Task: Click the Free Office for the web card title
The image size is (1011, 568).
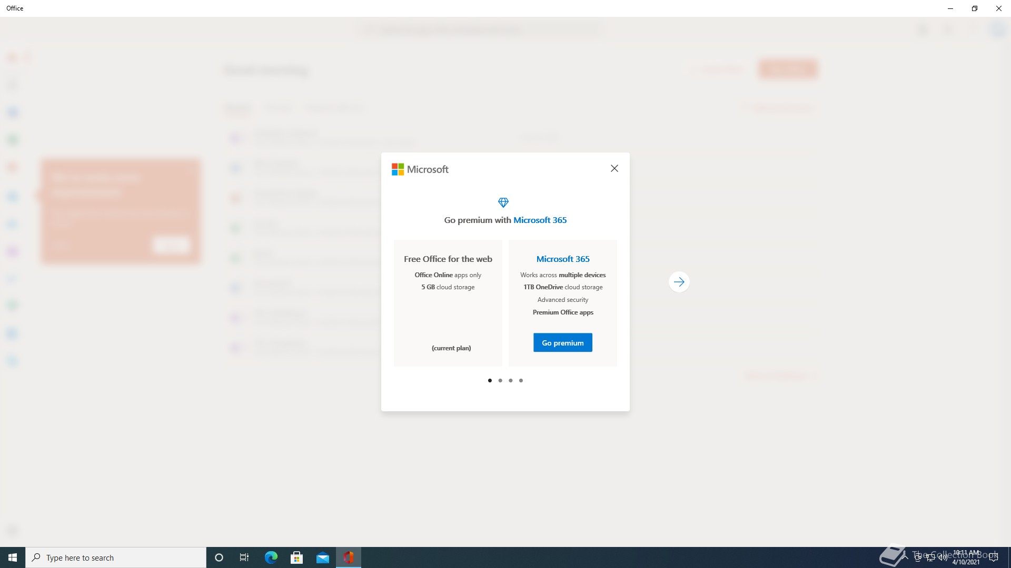Action: tap(448, 259)
